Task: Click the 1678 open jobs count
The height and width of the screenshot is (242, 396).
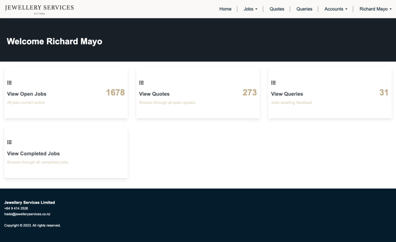Action: pos(115,92)
